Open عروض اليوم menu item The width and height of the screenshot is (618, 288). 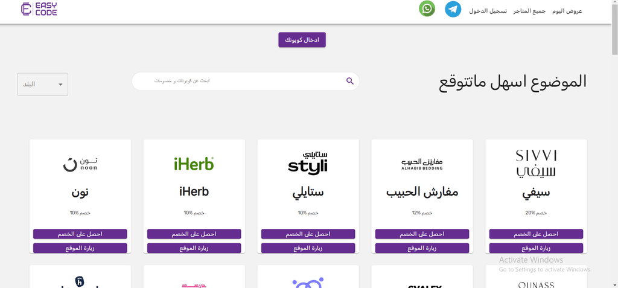[567, 11]
